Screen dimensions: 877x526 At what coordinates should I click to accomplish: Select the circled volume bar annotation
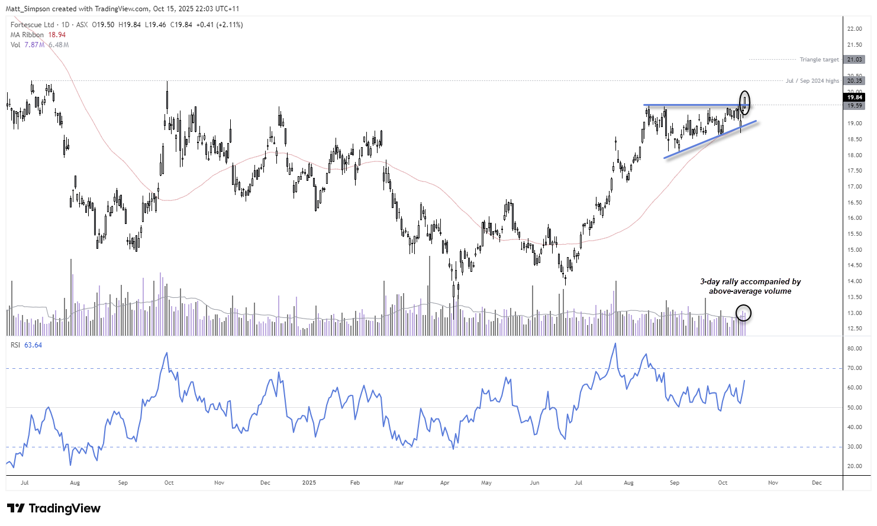click(x=744, y=314)
